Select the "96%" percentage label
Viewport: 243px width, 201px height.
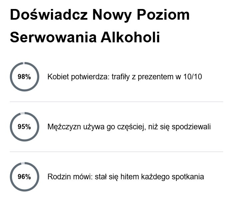click(24, 177)
